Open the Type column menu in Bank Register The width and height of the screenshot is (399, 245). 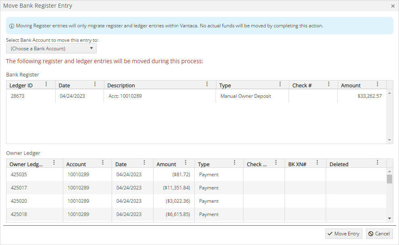[x=280, y=84]
